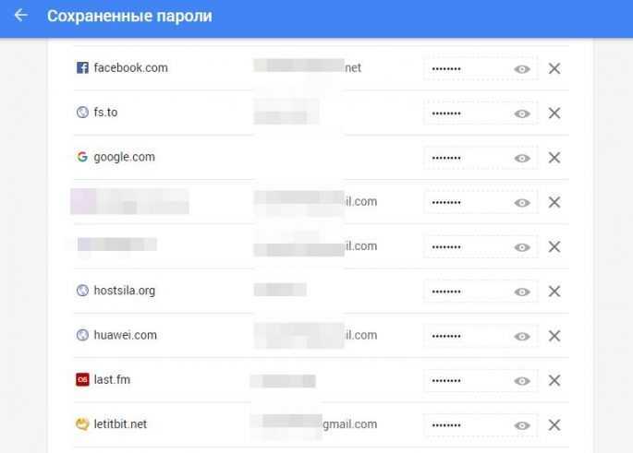Delete the facebook.com saved password

554,68
